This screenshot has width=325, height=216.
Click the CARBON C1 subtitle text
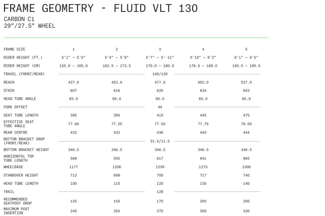pyautogui.click(x=19, y=19)
